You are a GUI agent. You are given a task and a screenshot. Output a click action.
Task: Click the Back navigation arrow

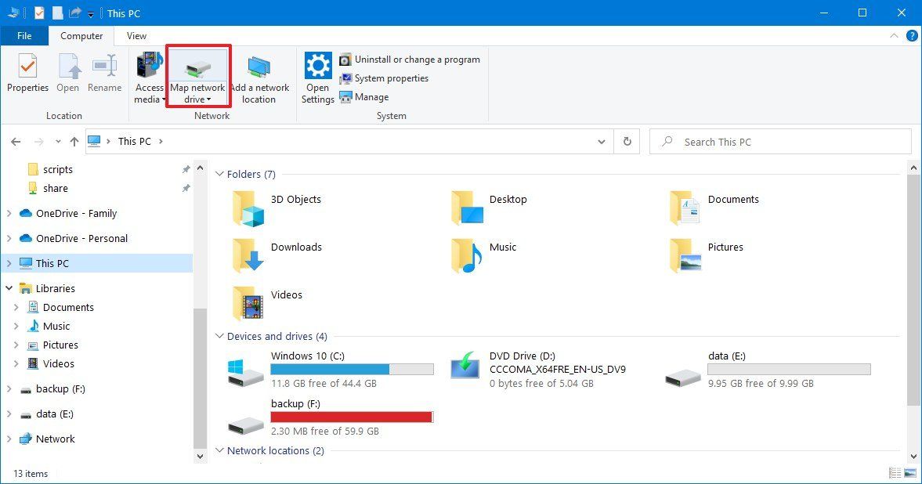point(16,141)
